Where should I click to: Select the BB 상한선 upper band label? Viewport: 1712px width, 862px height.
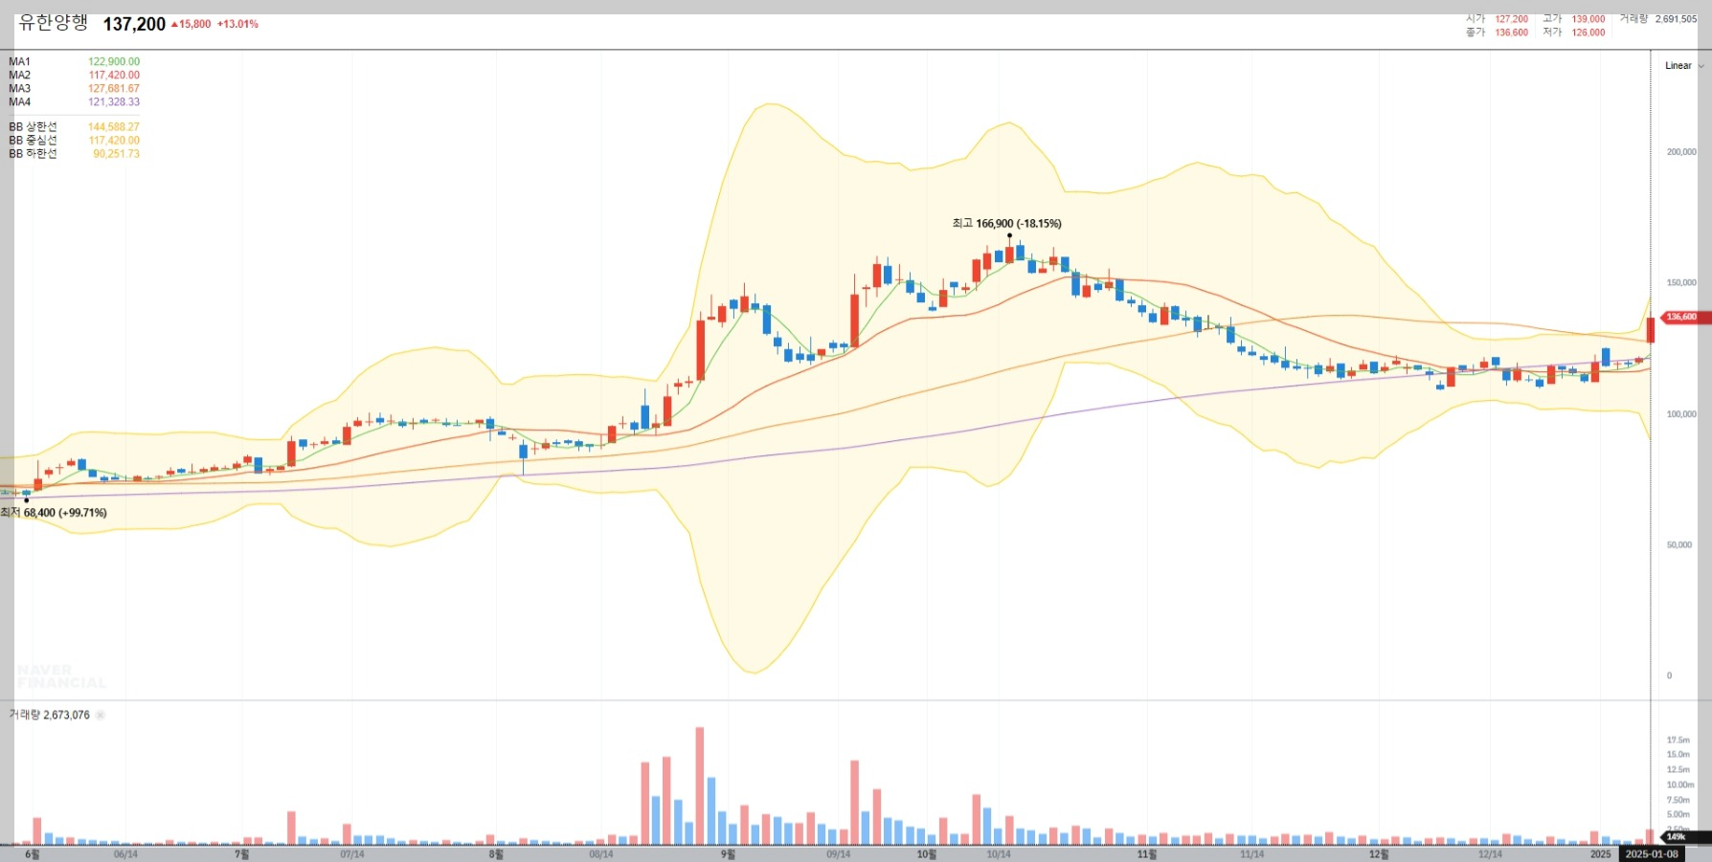click(x=33, y=126)
